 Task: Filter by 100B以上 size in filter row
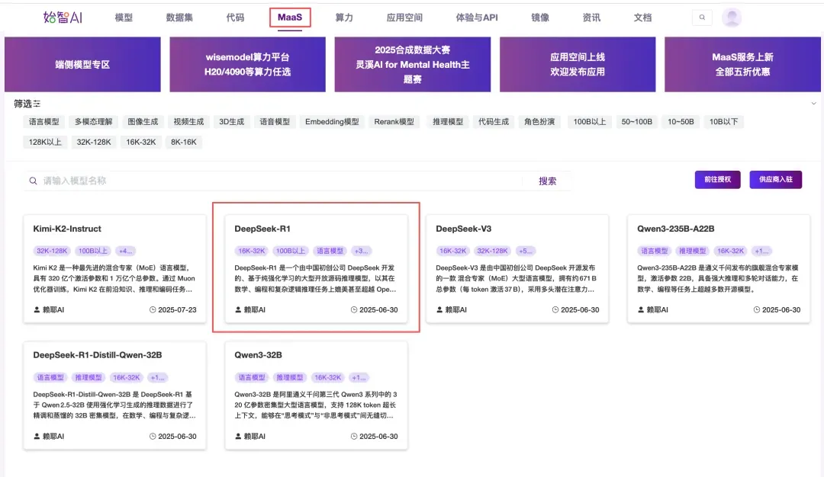point(590,122)
